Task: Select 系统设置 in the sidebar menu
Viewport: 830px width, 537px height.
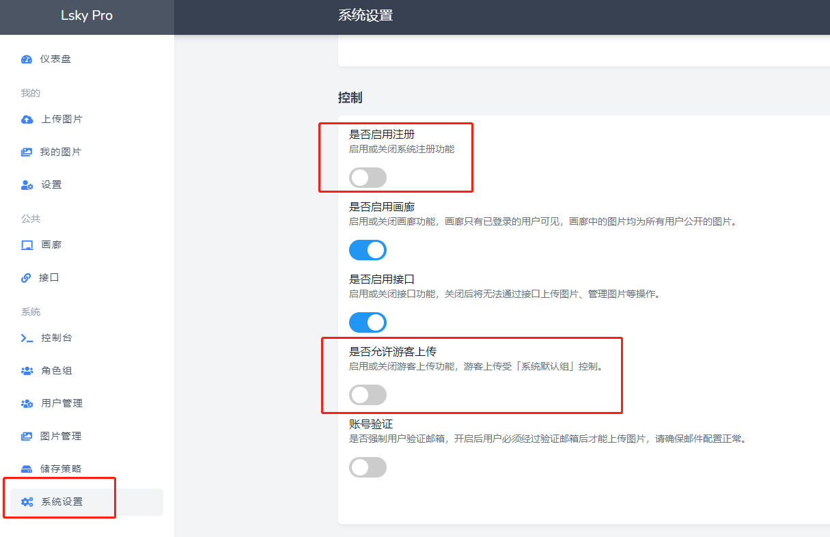Action: [x=61, y=501]
